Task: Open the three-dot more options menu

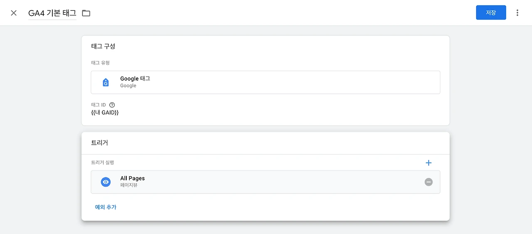Action: pyautogui.click(x=517, y=13)
